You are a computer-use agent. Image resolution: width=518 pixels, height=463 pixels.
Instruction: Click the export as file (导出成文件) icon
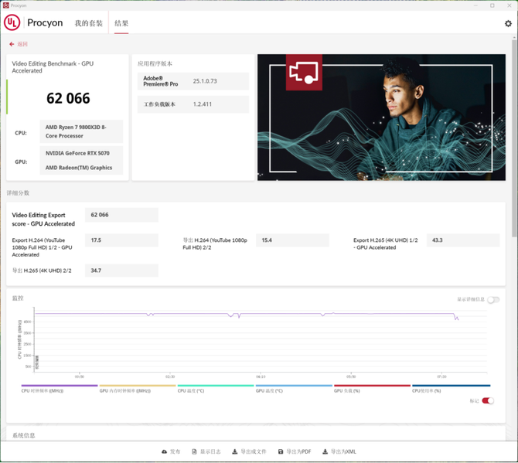pyautogui.click(x=235, y=451)
